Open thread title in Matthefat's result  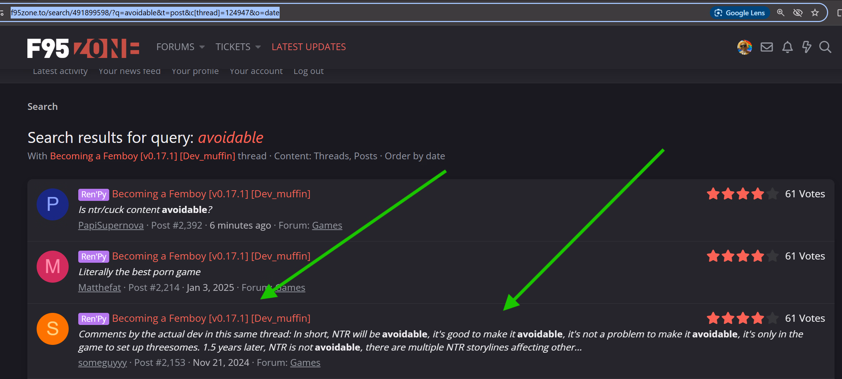[x=211, y=256]
